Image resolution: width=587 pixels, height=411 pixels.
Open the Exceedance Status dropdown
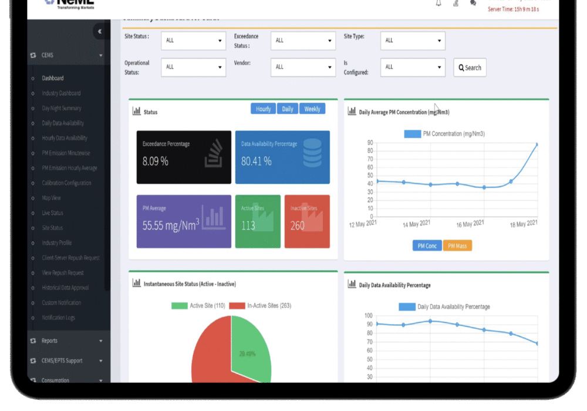[303, 41]
